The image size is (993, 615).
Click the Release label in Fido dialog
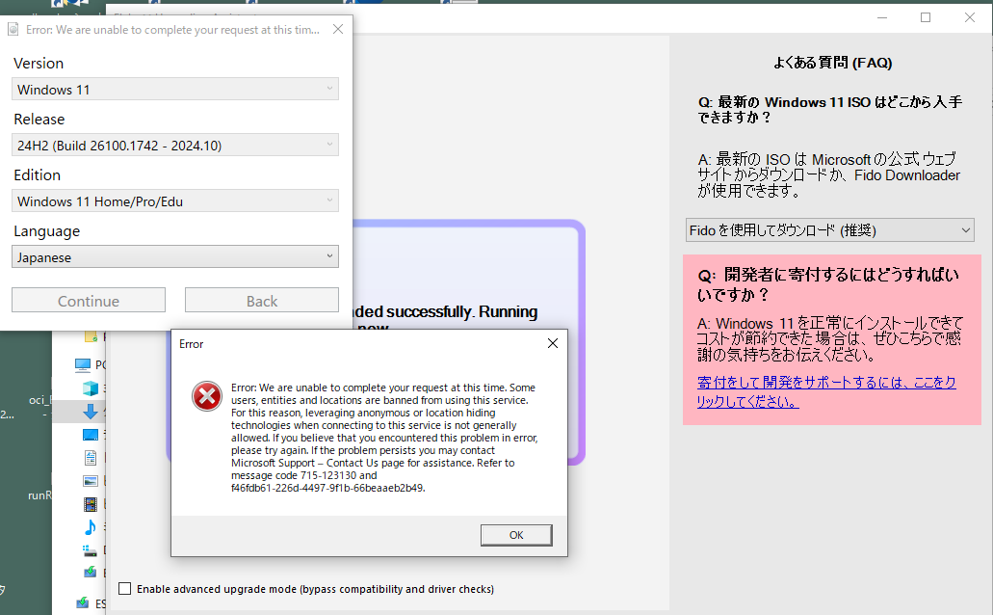tap(39, 120)
